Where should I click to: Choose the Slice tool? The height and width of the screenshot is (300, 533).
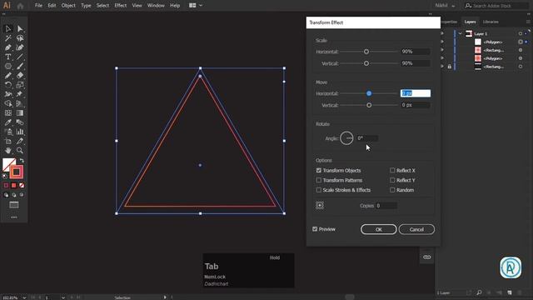(x=20, y=141)
